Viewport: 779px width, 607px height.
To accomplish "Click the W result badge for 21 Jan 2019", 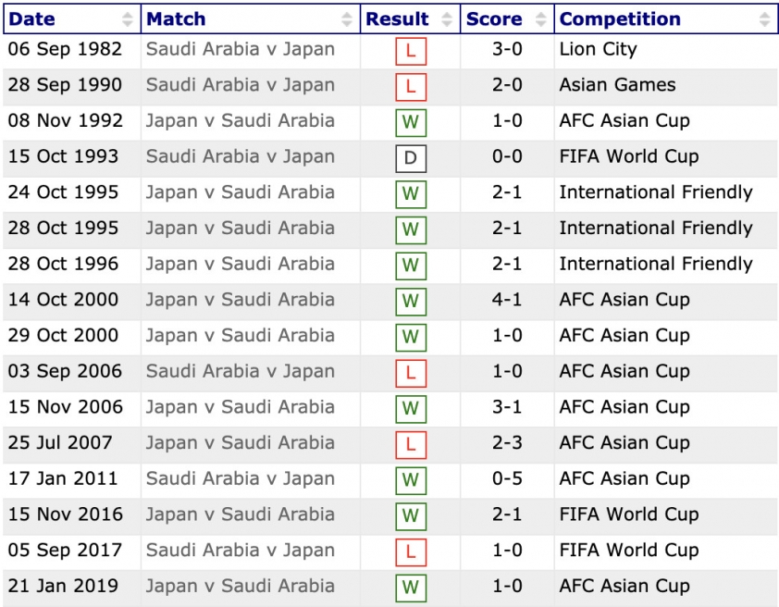I will click(411, 588).
